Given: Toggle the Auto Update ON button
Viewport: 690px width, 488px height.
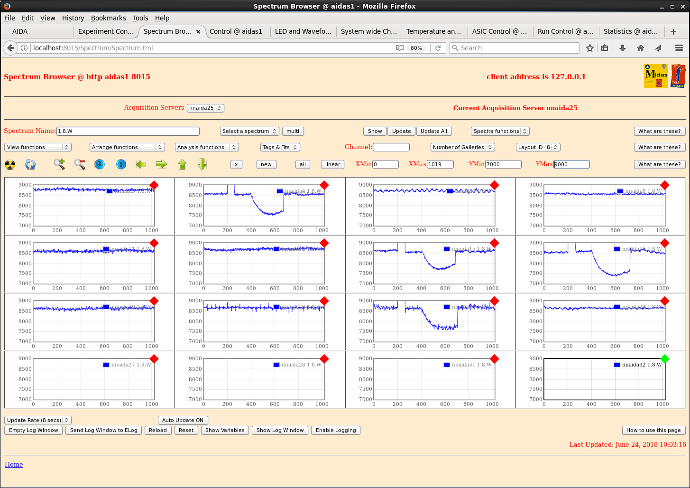Looking at the screenshot, I should (183, 420).
